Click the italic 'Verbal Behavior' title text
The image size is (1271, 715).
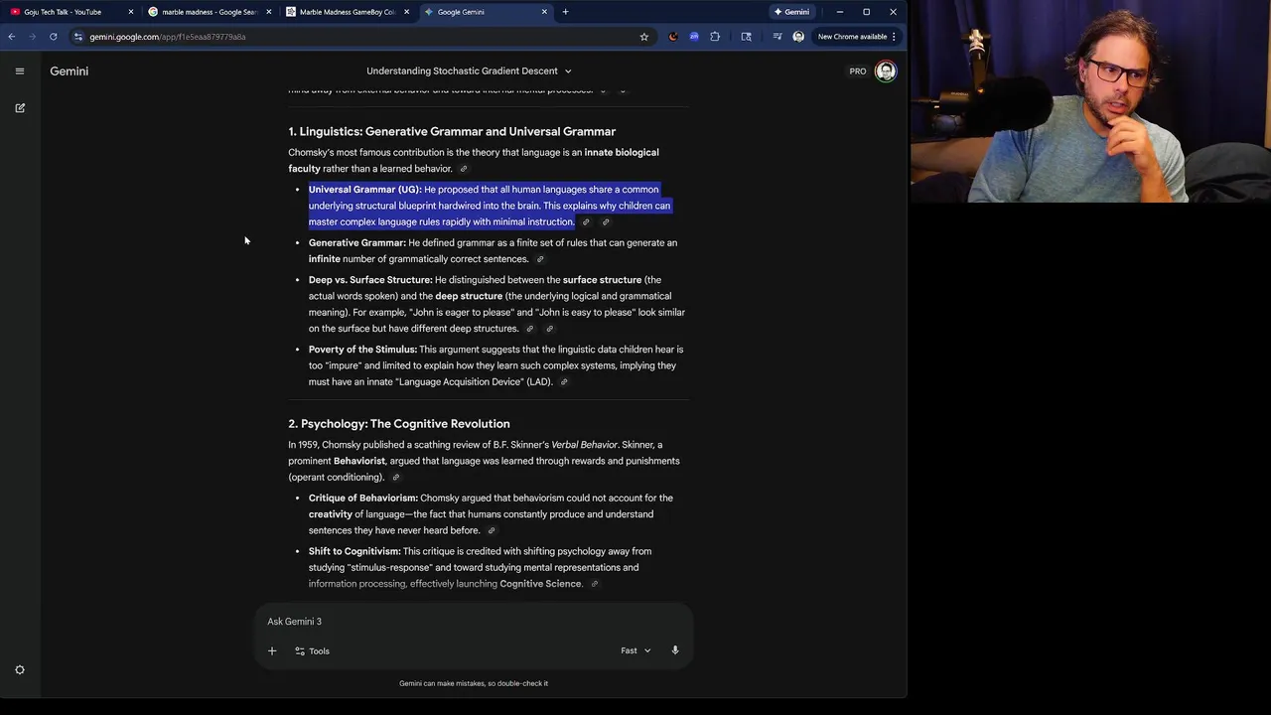tap(584, 445)
